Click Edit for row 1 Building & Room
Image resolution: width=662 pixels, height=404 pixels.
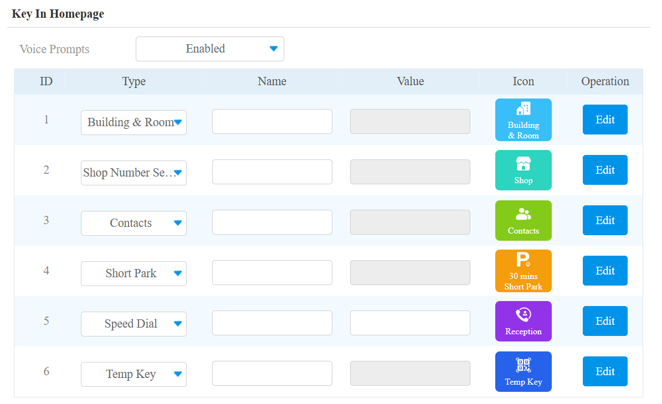(605, 120)
